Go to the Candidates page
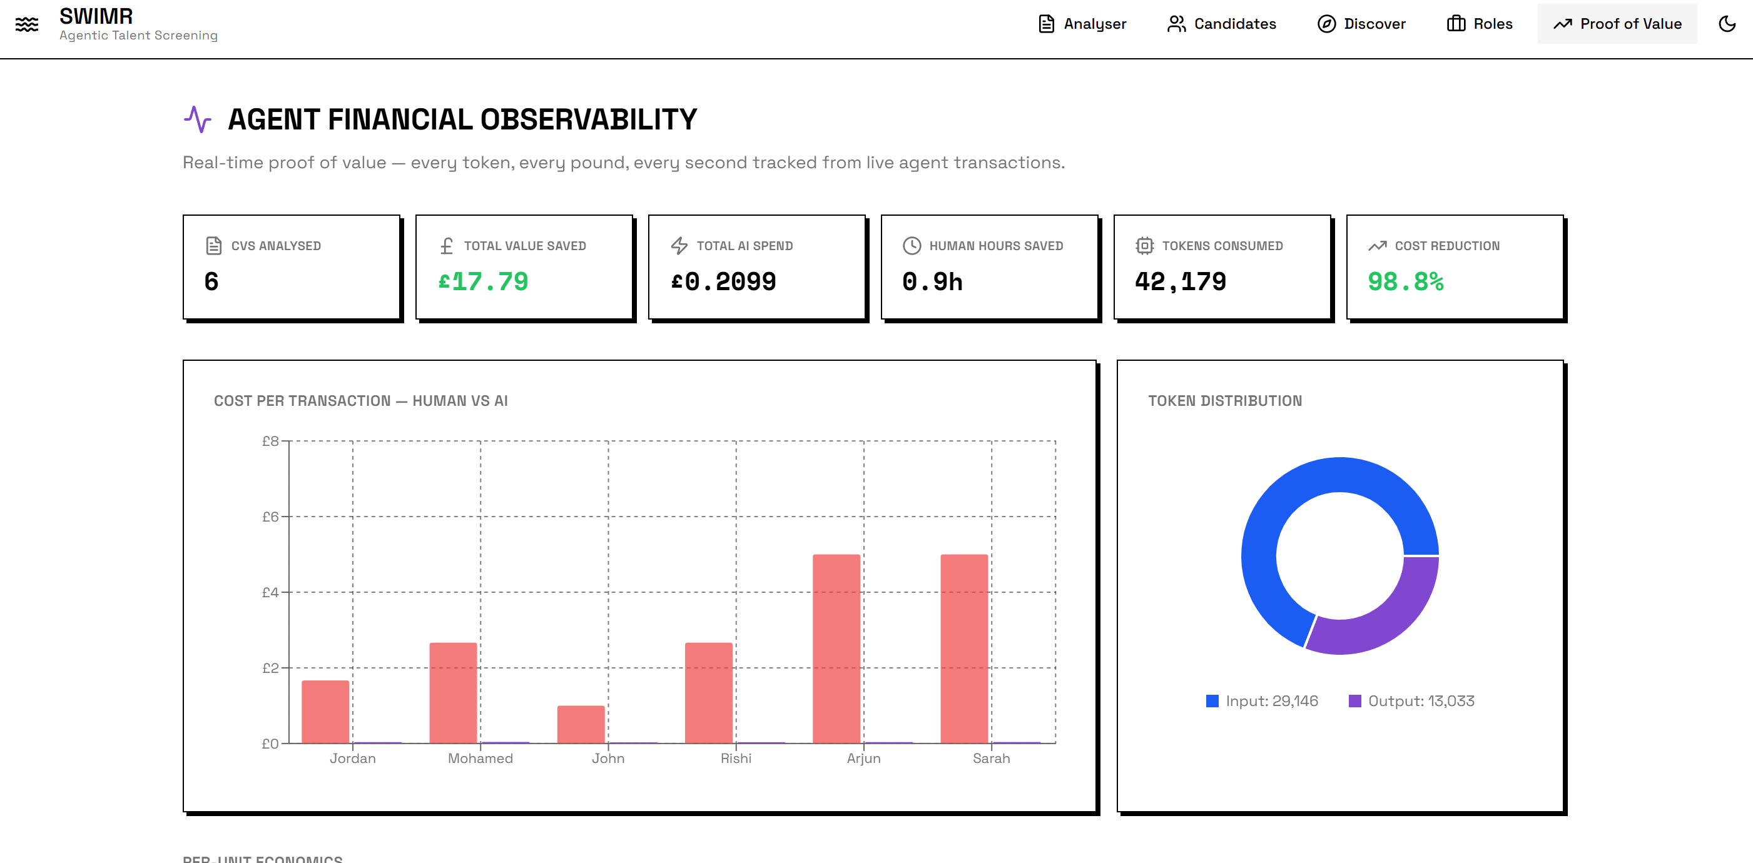Screen dimensions: 1753x863 (1221, 24)
